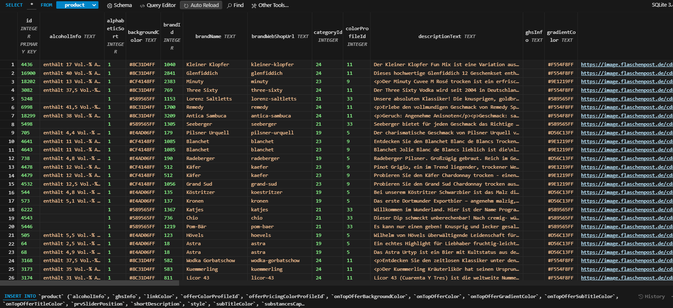Click the horizontal scrollbar thumb
Image resolution: width=673 pixels, height=308 pixels.
pyautogui.click(x=89, y=283)
